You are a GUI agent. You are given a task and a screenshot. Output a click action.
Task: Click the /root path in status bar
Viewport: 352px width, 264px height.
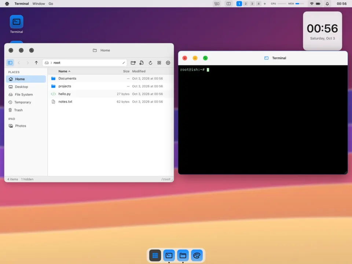click(x=166, y=179)
